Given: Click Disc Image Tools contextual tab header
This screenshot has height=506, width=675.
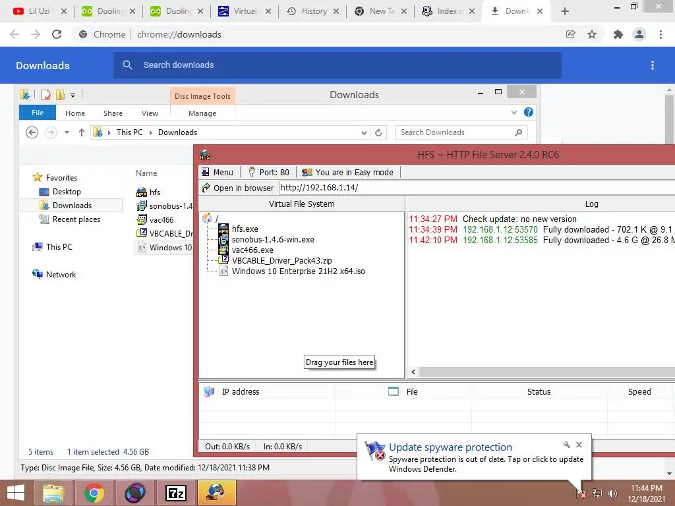Looking at the screenshot, I should [x=202, y=96].
